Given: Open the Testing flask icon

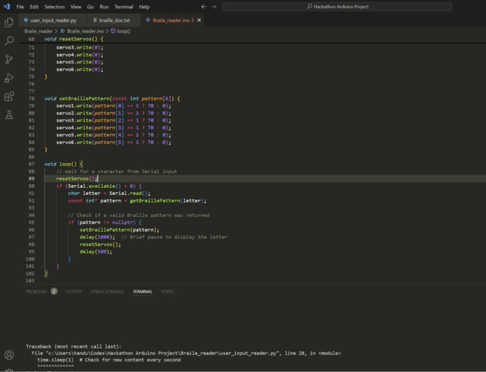Looking at the screenshot, I should pos(9,115).
